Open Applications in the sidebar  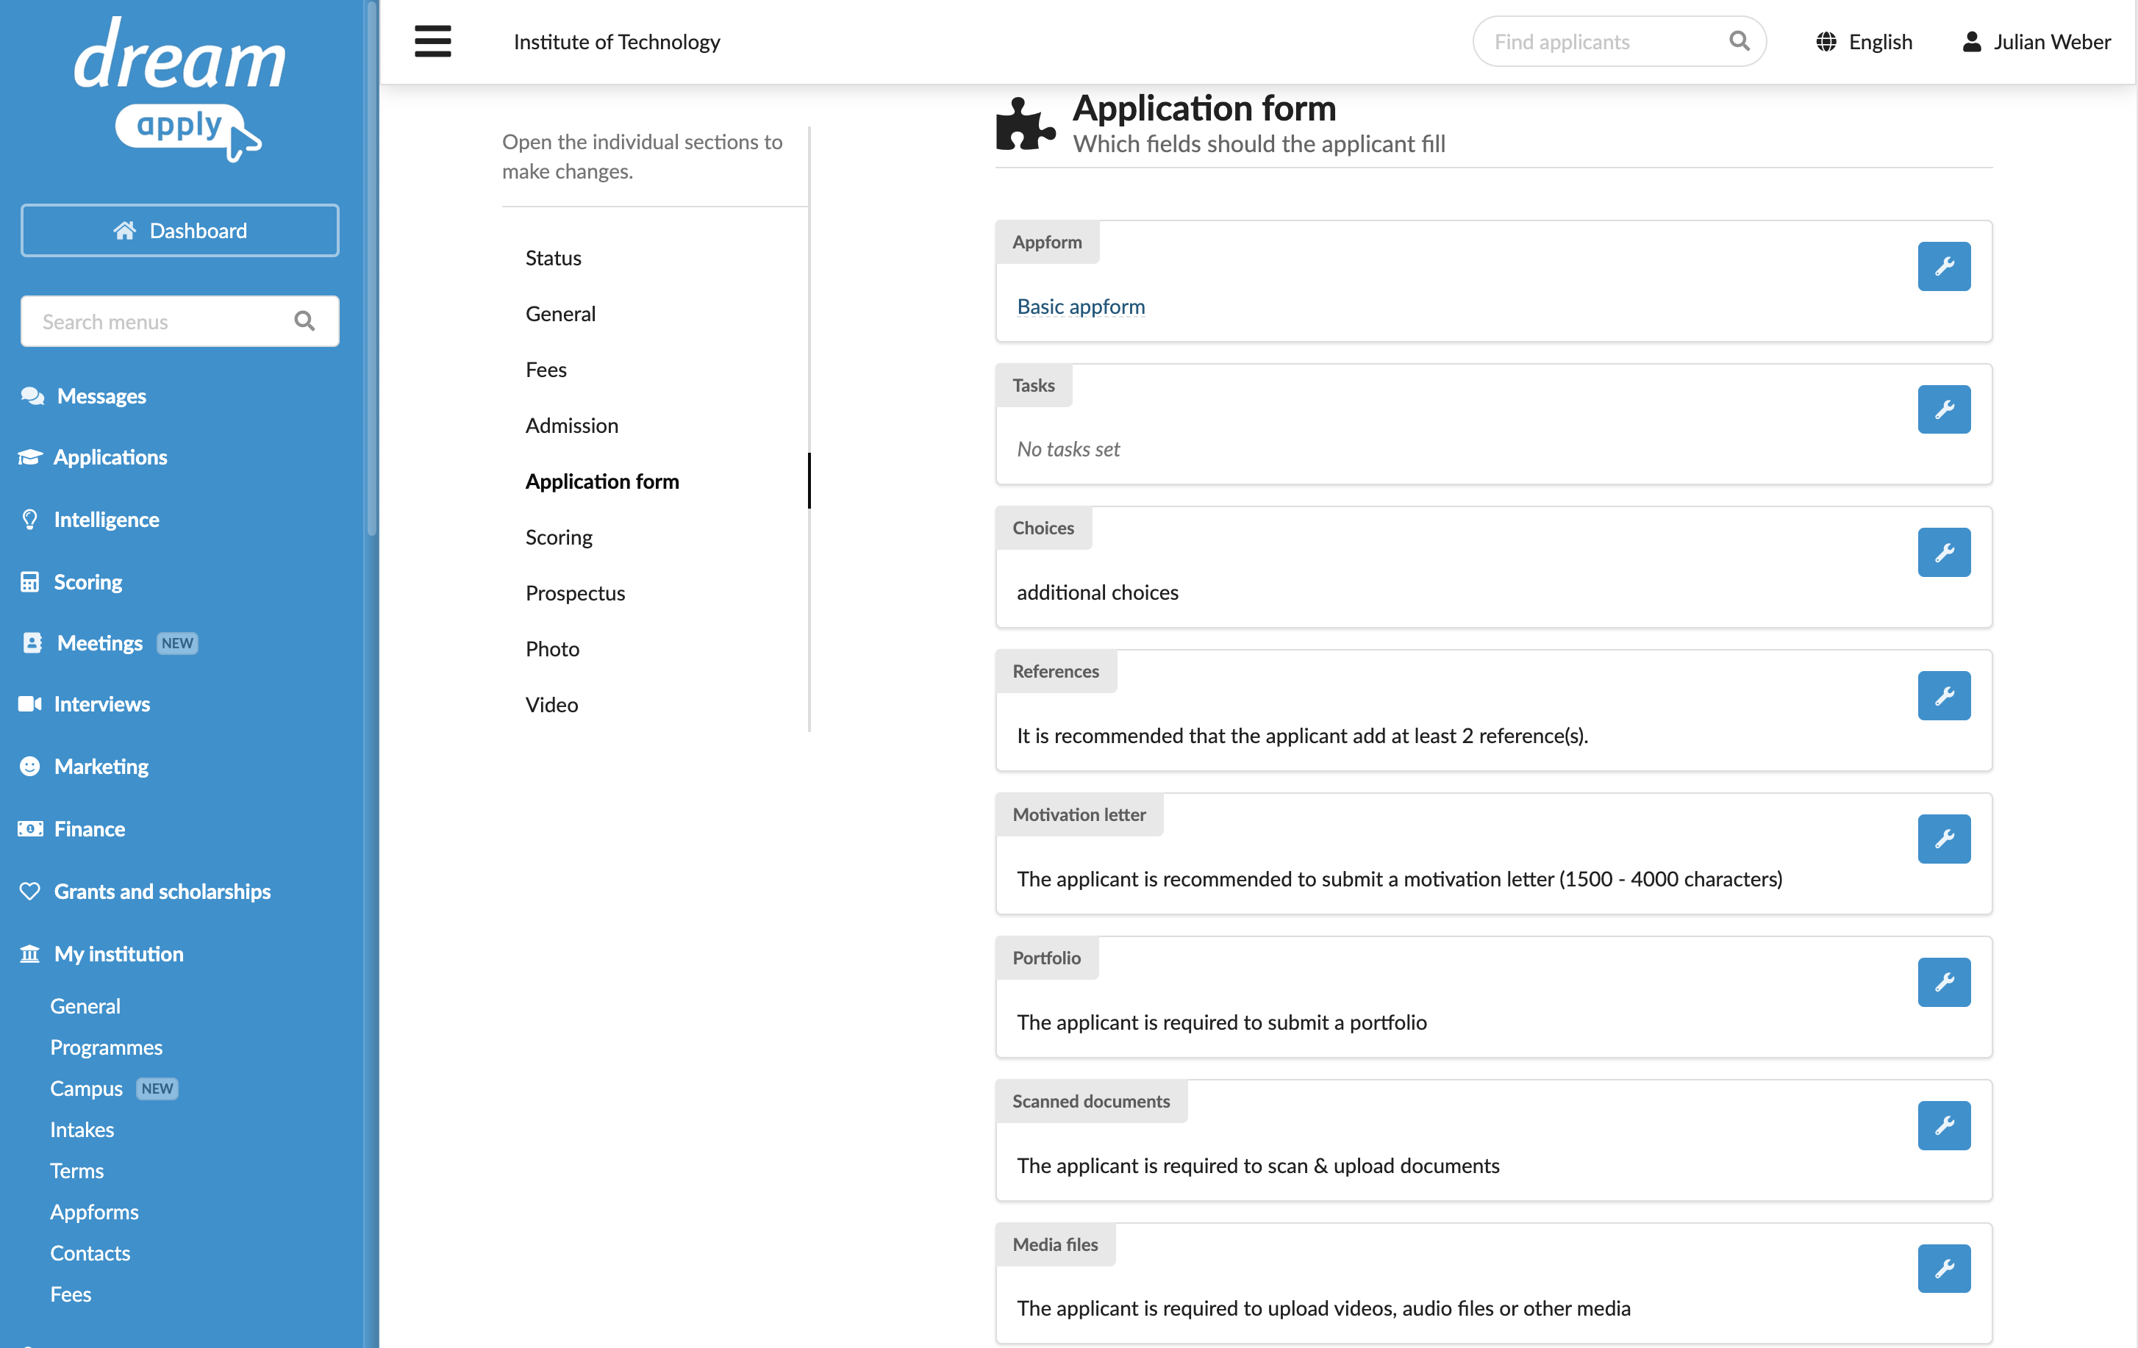(x=110, y=457)
